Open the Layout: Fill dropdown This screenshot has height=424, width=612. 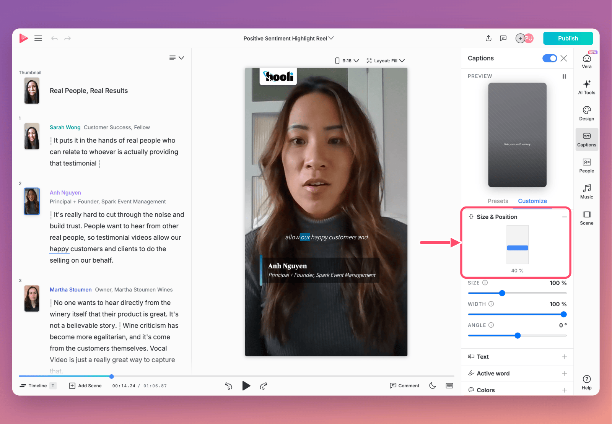click(386, 61)
